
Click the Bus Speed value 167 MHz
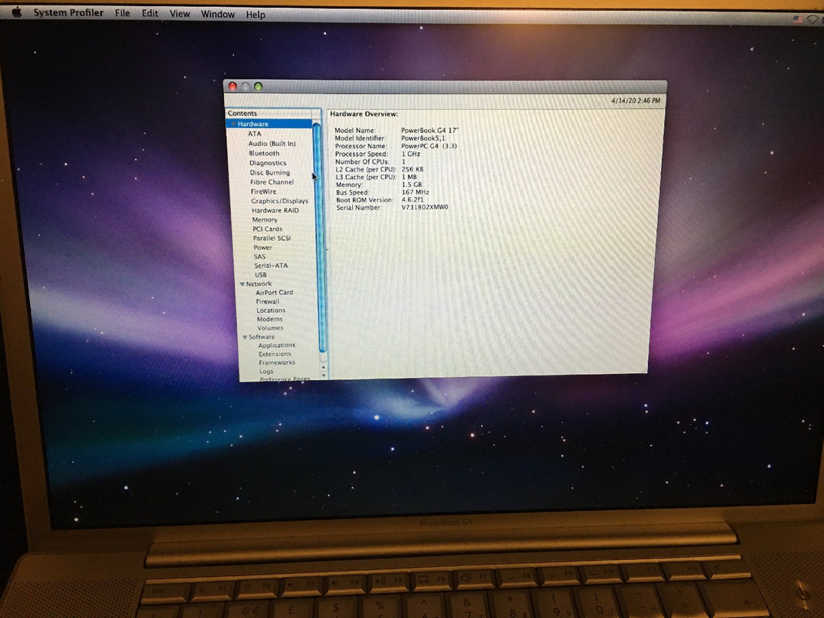click(415, 192)
